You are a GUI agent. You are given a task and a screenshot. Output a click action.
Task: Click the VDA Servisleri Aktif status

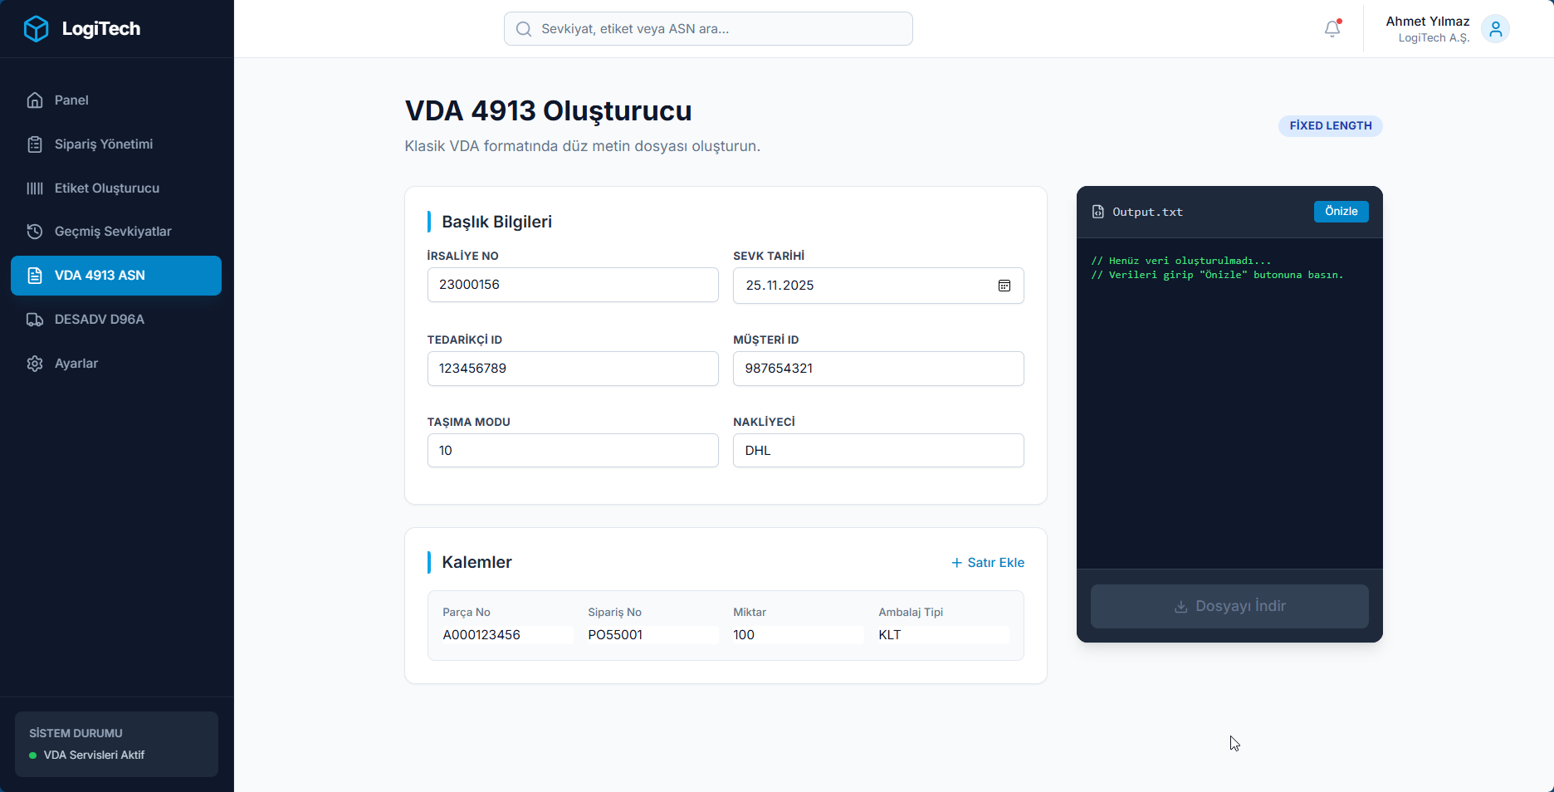click(x=94, y=755)
